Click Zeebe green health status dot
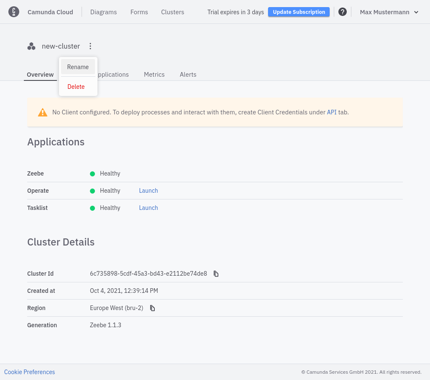This screenshot has height=380, width=430. (x=92, y=173)
